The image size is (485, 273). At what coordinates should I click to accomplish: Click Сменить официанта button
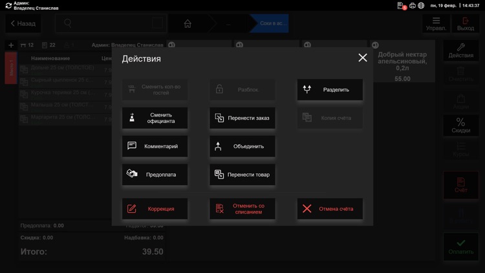pyautogui.click(x=155, y=118)
